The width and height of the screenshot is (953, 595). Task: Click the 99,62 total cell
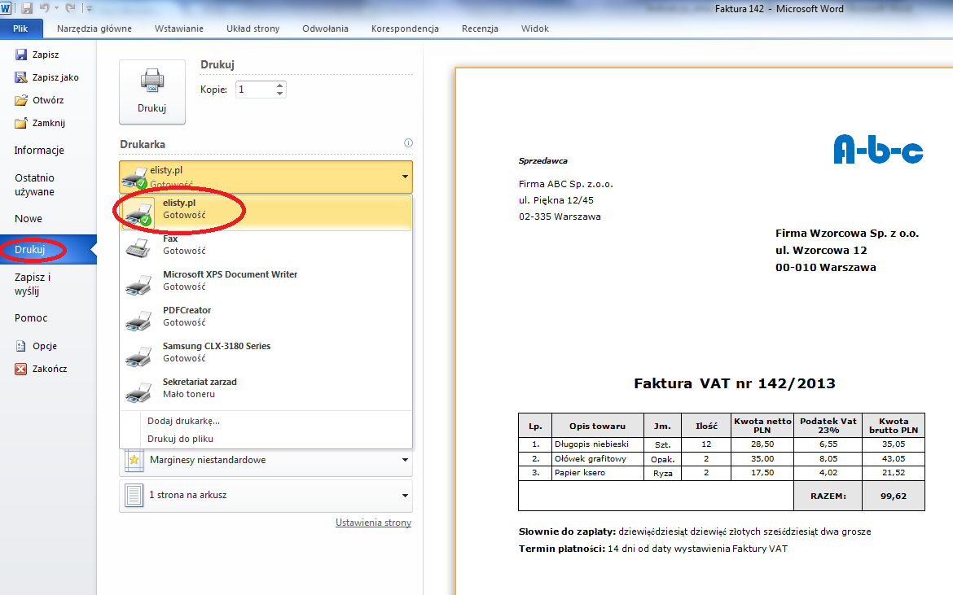(x=894, y=496)
